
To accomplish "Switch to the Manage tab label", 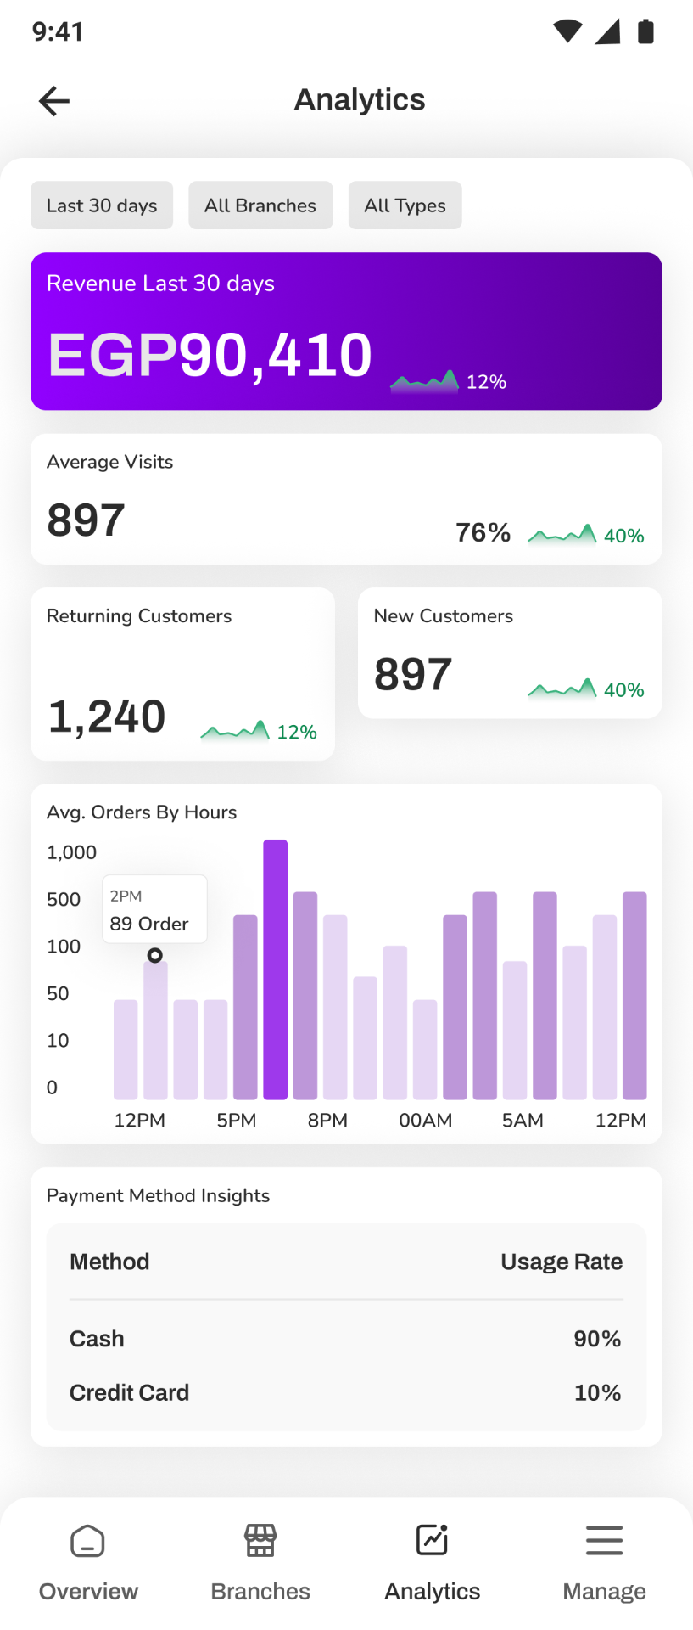I will (605, 1591).
